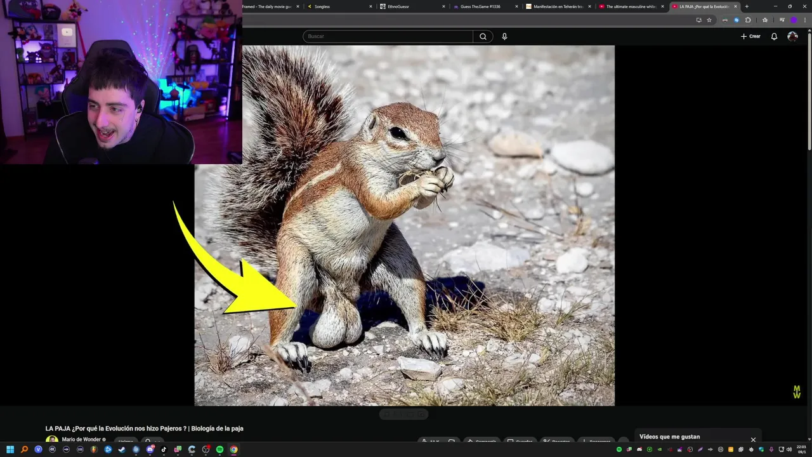The width and height of the screenshot is (812, 457).
Task: Open the volume speaker tray icon
Action: 789,449
